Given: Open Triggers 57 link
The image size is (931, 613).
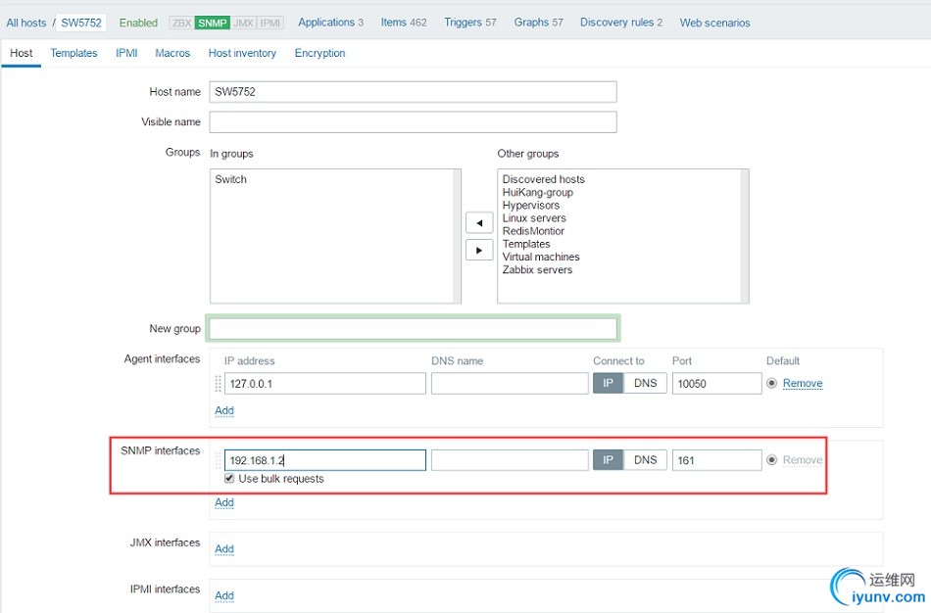Looking at the screenshot, I should coord(470,23).
